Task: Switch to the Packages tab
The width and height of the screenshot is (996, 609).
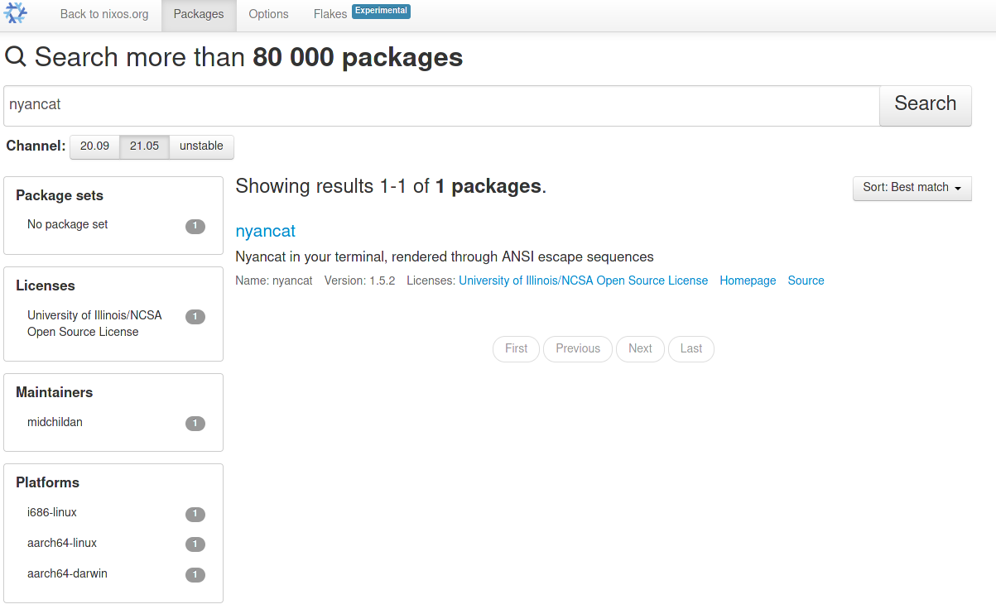Action: pos(199,14)
